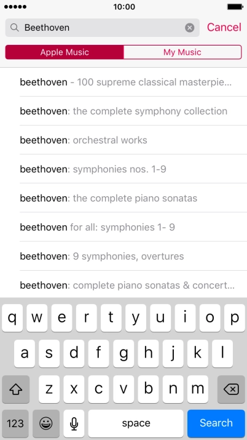Viewport: 247px width, 440px height.
Task: Toggle the shift key
Action: [16, 389]
